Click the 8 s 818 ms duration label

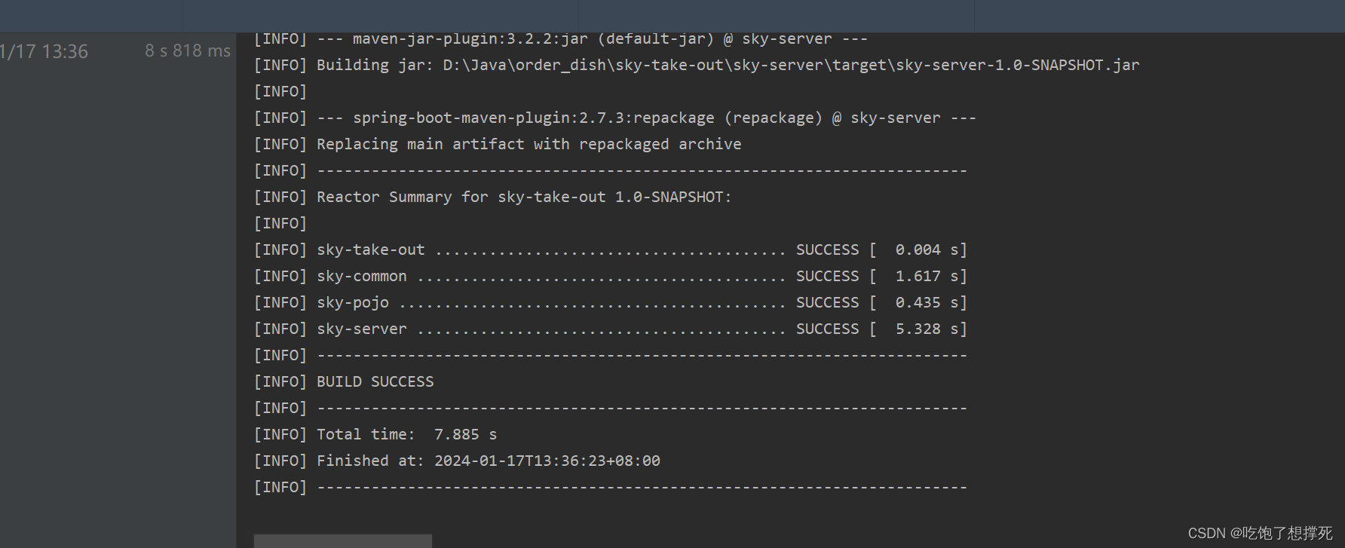pyautogui.click(x=188, y=51)
